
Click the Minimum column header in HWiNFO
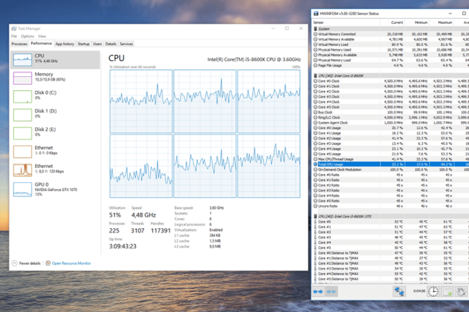[417, 23]
